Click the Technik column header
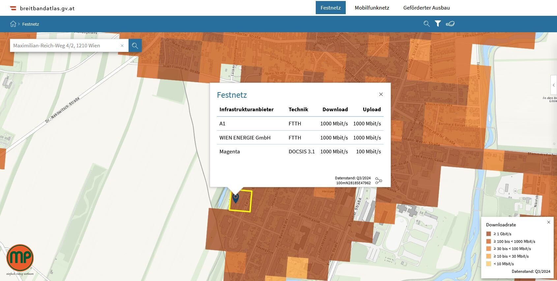 point(298,110)
